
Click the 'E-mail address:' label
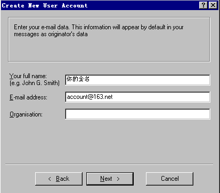(28, 97)
